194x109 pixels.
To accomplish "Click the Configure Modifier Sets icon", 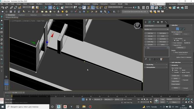I will 161,59.
